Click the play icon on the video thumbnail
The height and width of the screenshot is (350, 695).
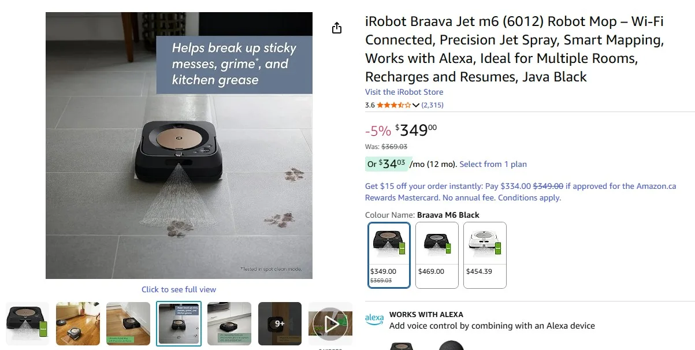[330, 325]
